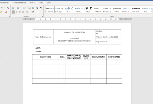Click 'Vigente desde: 12/02/2015' text
The height and width of the screenshot is (104, 153).
tap(107, 37)
